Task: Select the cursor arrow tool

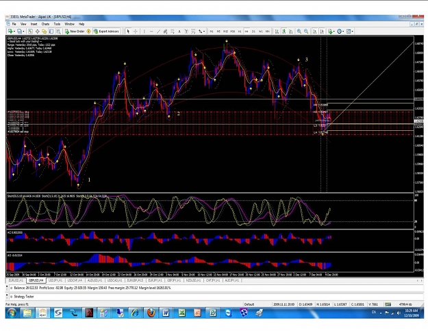Action: tap(128, 32)
